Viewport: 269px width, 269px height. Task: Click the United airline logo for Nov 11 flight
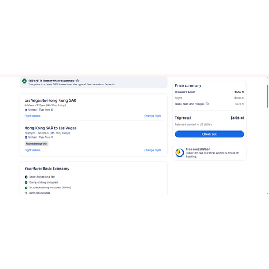point(26,137)
